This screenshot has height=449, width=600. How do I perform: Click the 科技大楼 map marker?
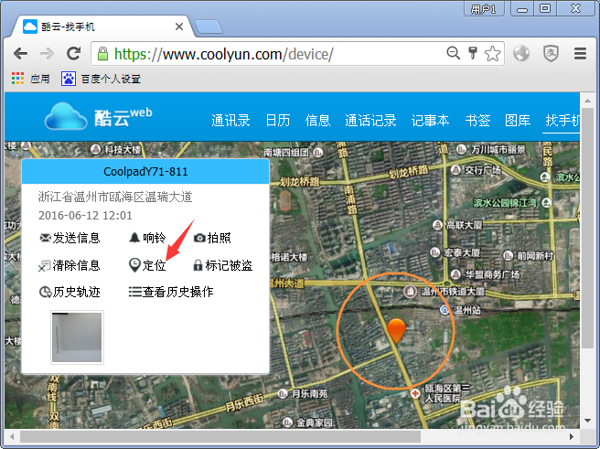point(96,149)
